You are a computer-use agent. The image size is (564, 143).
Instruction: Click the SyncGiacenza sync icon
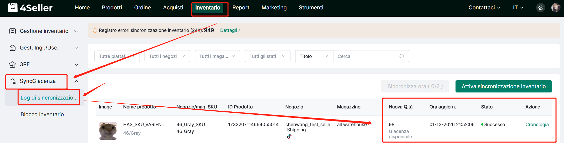tap(12, 81)
